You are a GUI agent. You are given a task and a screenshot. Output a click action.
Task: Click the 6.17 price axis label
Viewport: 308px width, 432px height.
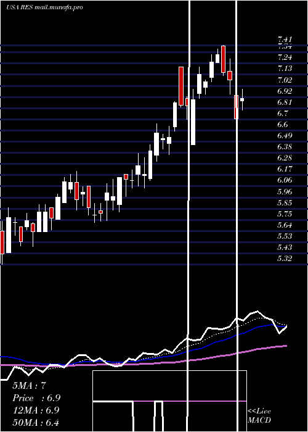[285, 169]
